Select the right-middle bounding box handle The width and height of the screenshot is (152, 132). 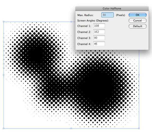point(139,75)
